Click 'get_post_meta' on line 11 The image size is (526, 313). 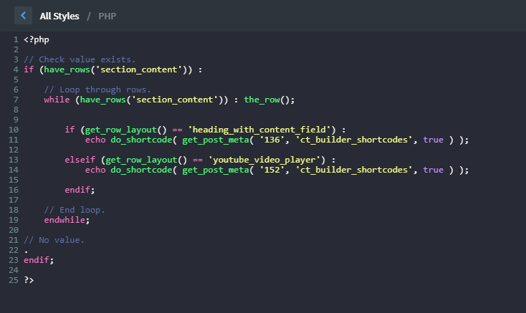(216, 140)
